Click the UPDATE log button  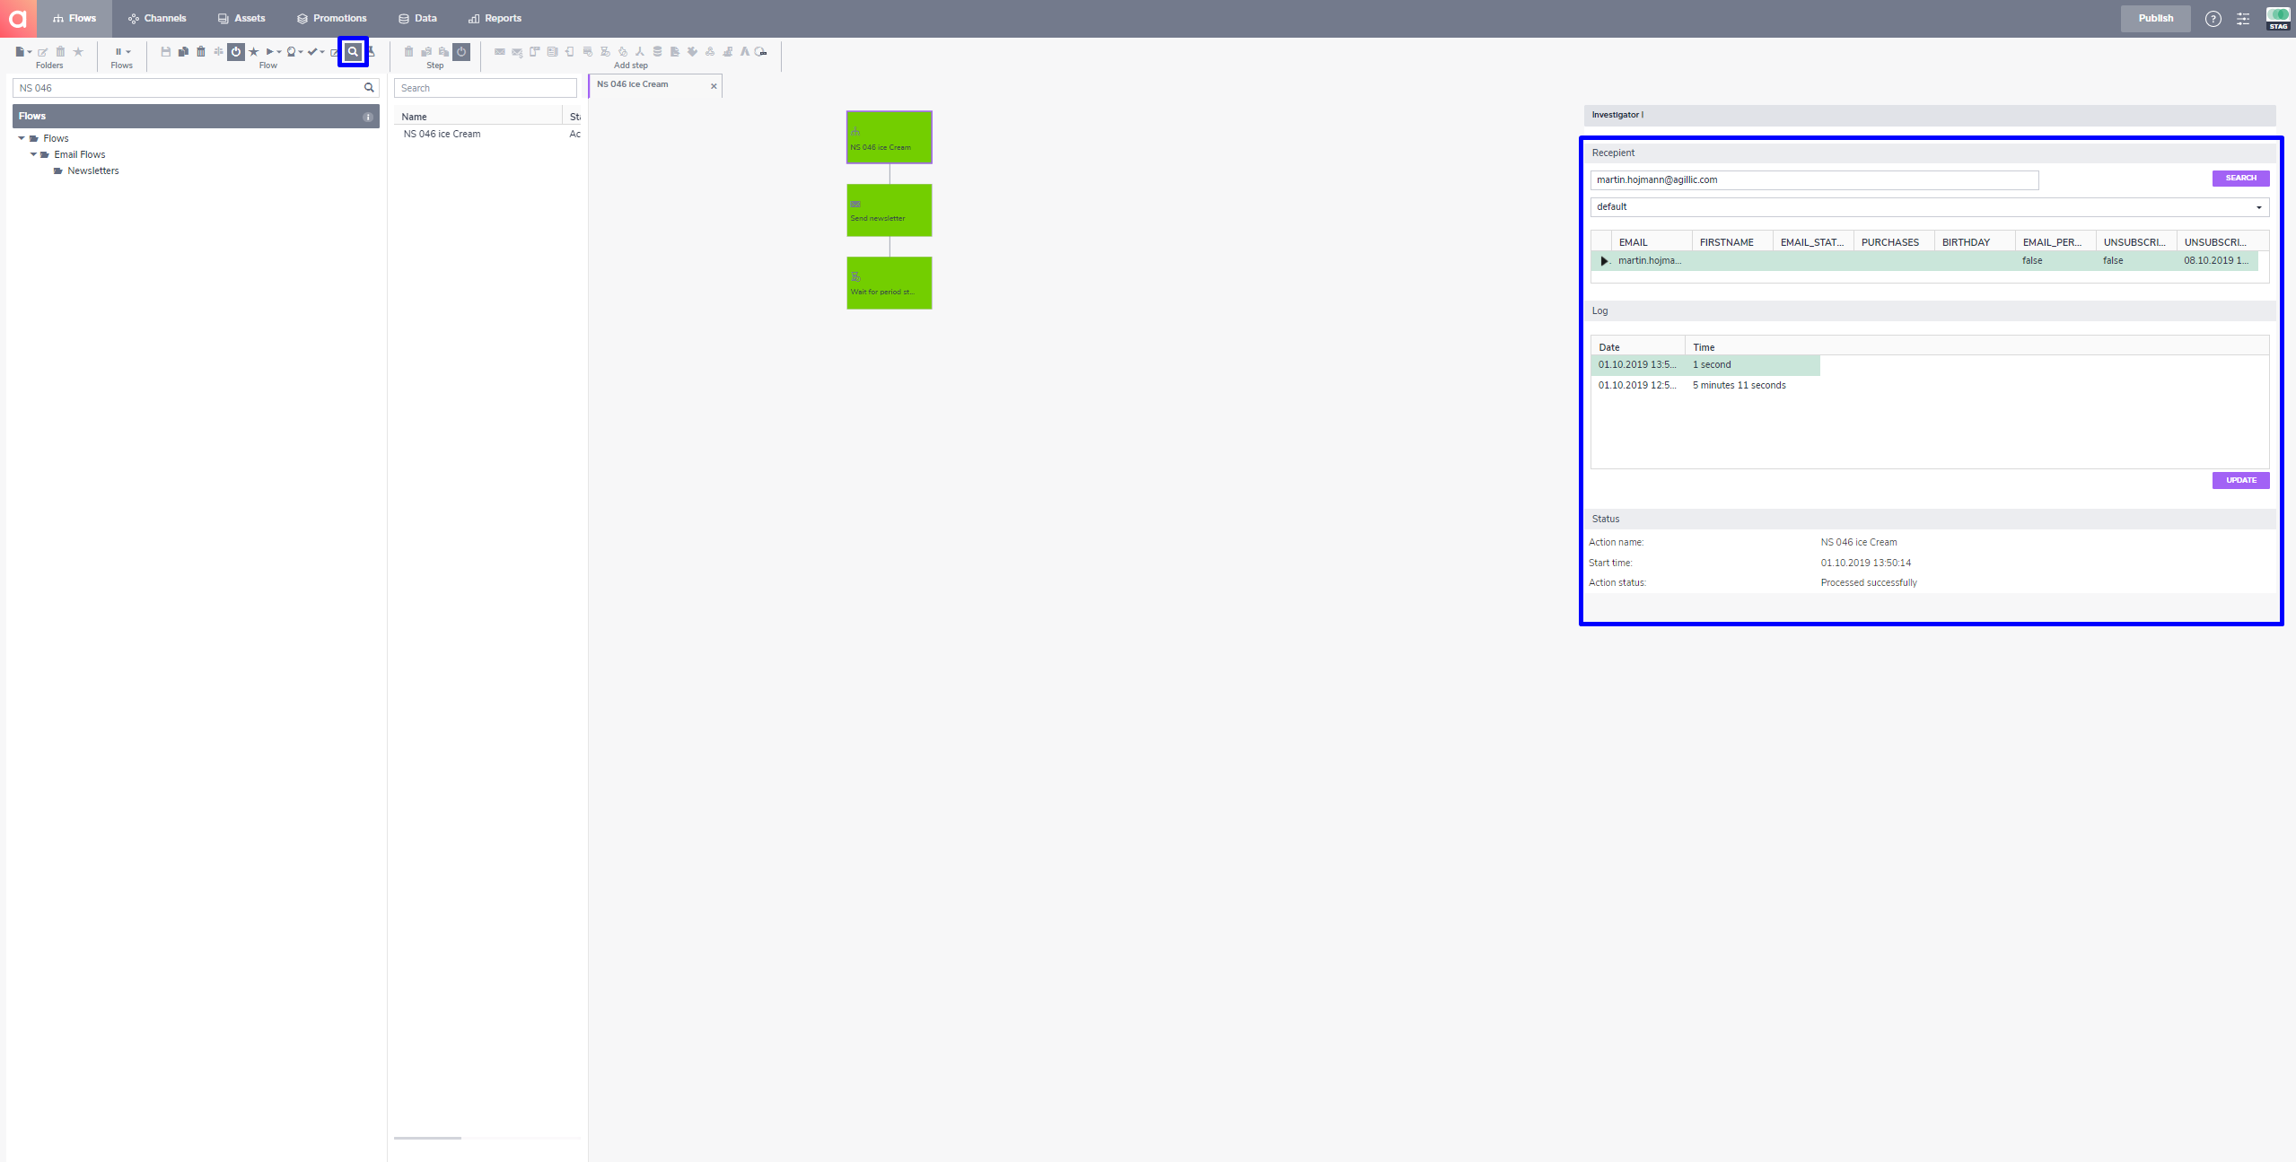click(2240, 481)
